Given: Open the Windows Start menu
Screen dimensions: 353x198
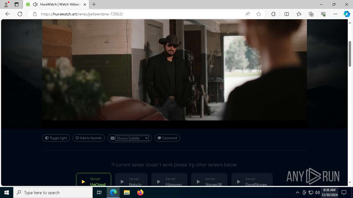Looking at the screenshot, I should (x=7, y=193).
